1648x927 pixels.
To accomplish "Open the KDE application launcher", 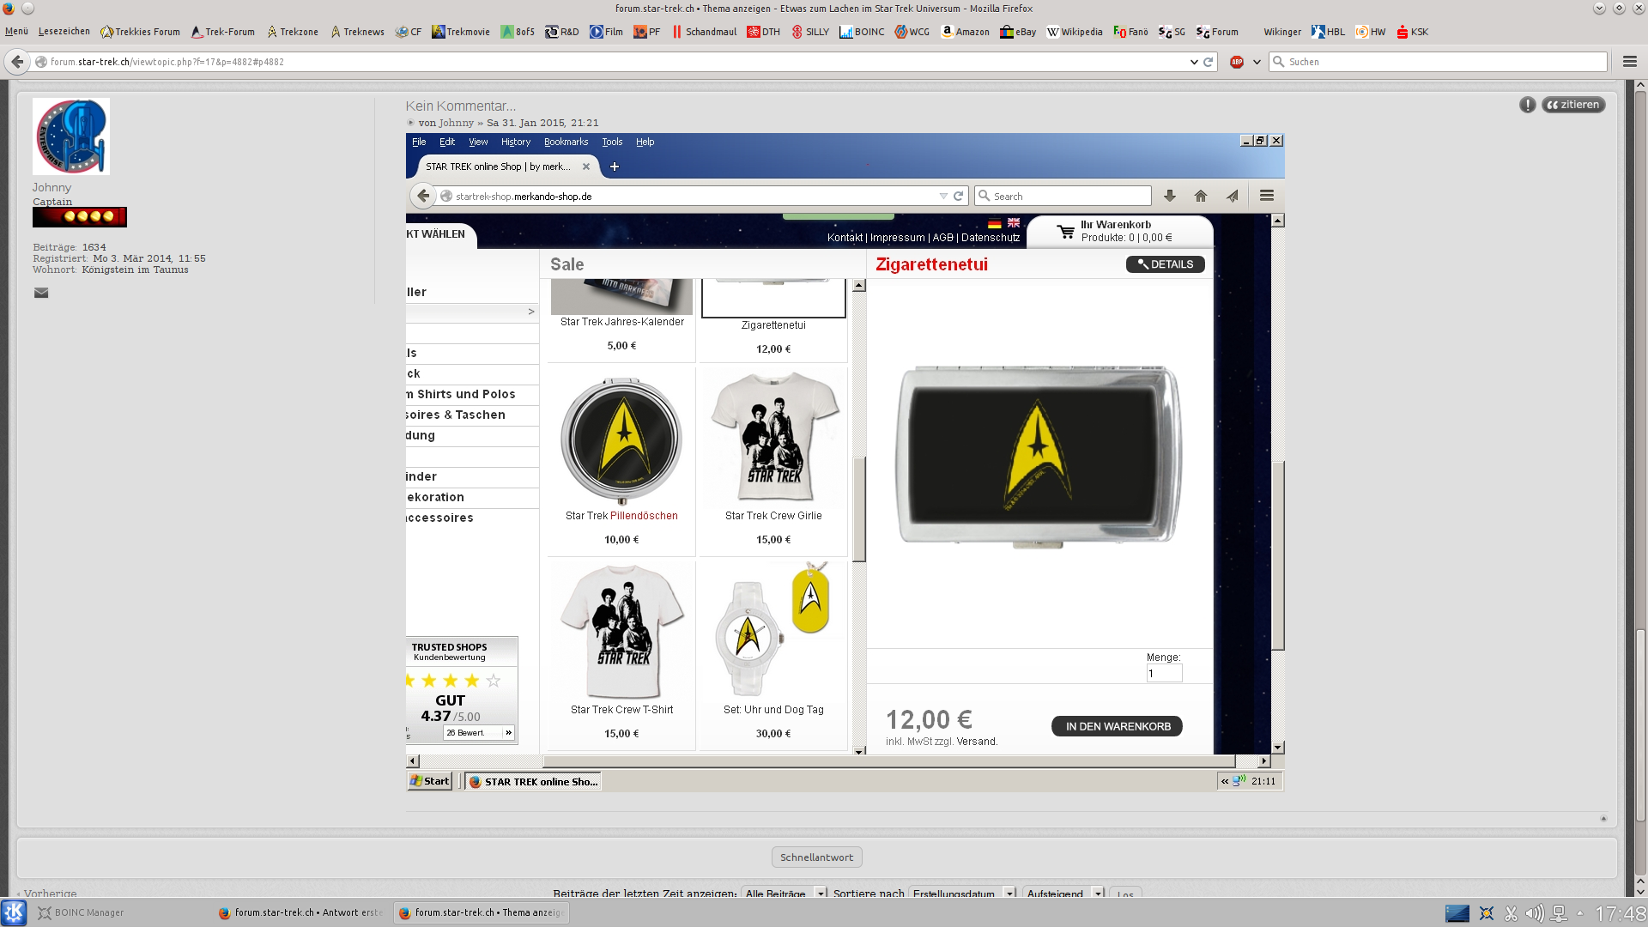I will pyautogui.click(x=14, y=912).
